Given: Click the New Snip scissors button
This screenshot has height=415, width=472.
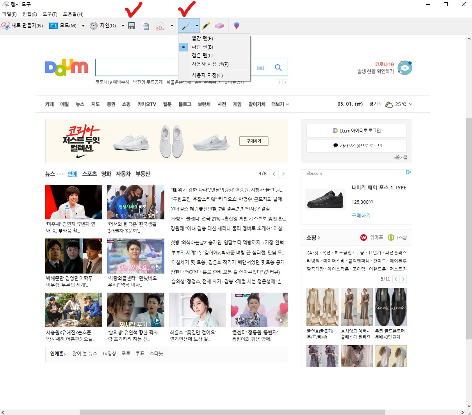Looking at the screenshot, I should [22, 26].
